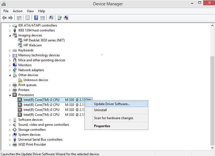Expand IEEE 1394 host controllers node

[x=10, y=31]
